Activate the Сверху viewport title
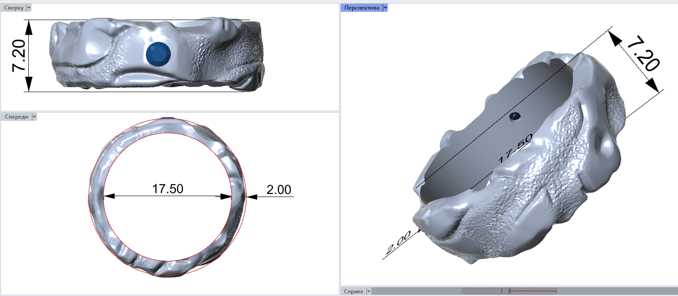 pyautogui.click(x=14, y=8)
